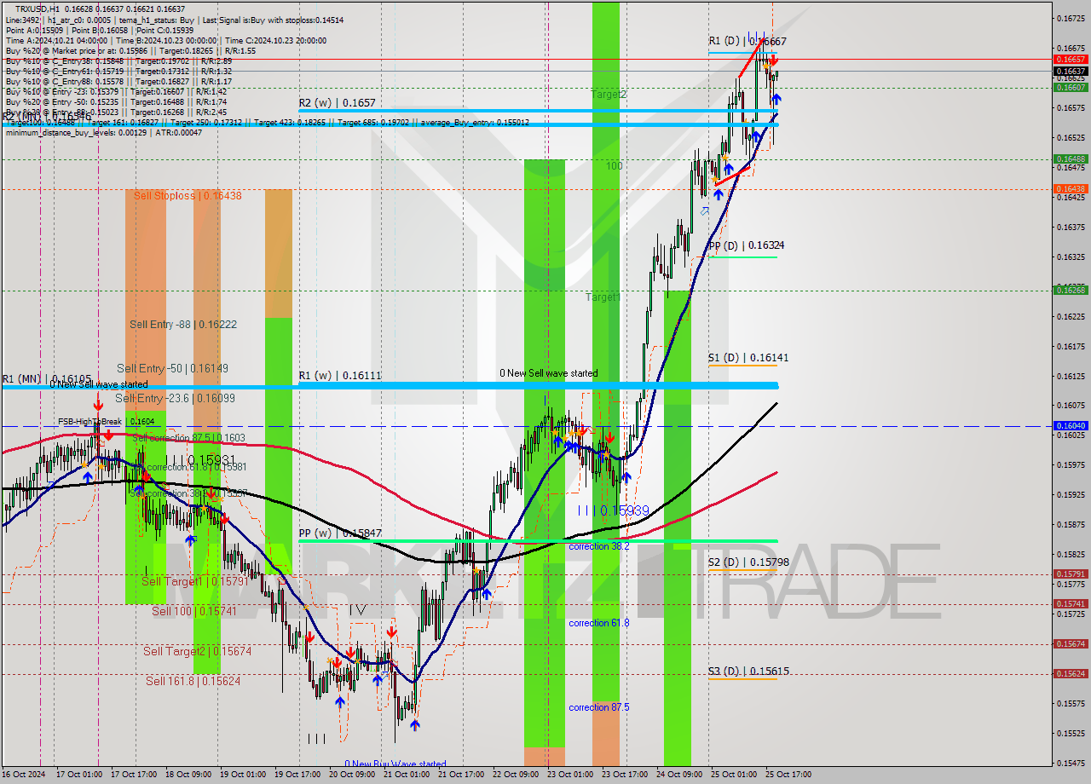Select the 'S3 (D) | 0.15615' label

click(x=748, y=672)
